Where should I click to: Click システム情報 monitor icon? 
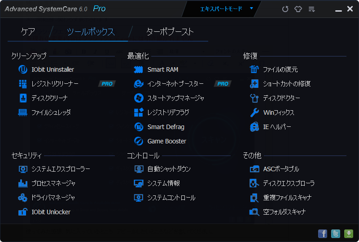point(139,183)
